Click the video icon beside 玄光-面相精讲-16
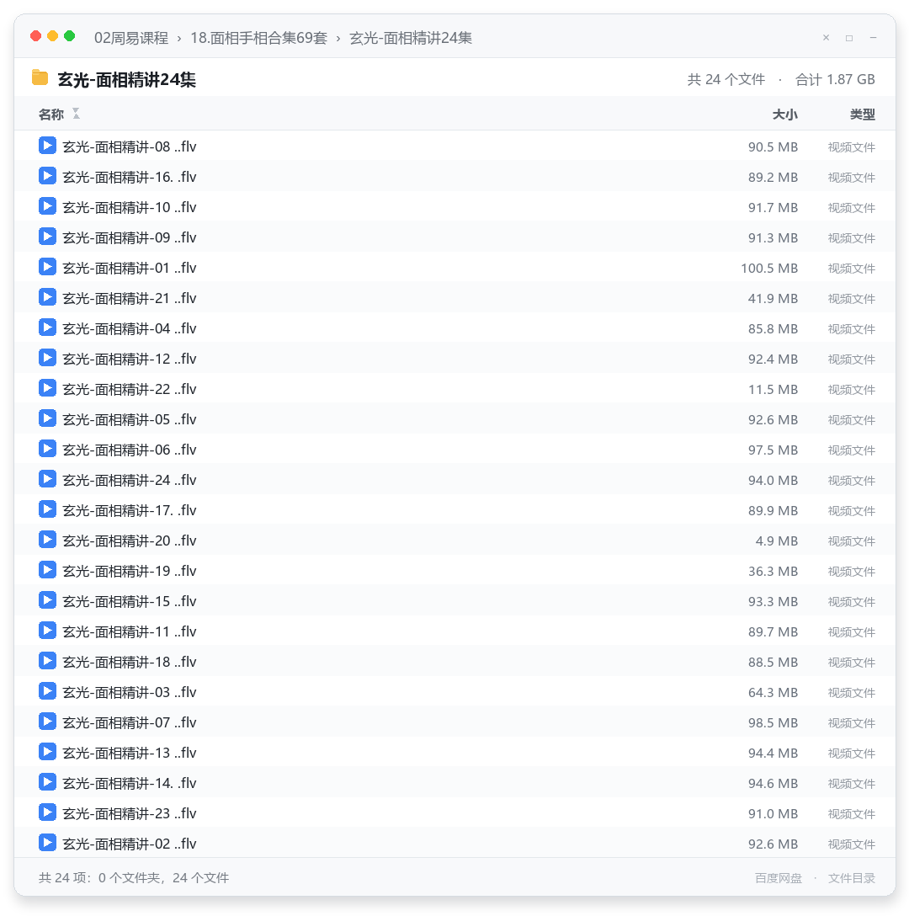This screenshot has height=916, width=909. pos(47,176)
